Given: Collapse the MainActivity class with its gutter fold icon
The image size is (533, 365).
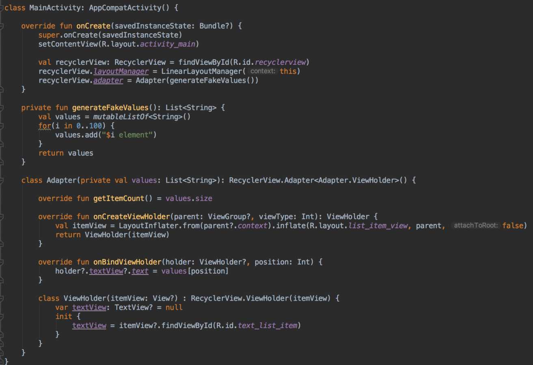Looking at the screenshot, I should pos(2,7).
